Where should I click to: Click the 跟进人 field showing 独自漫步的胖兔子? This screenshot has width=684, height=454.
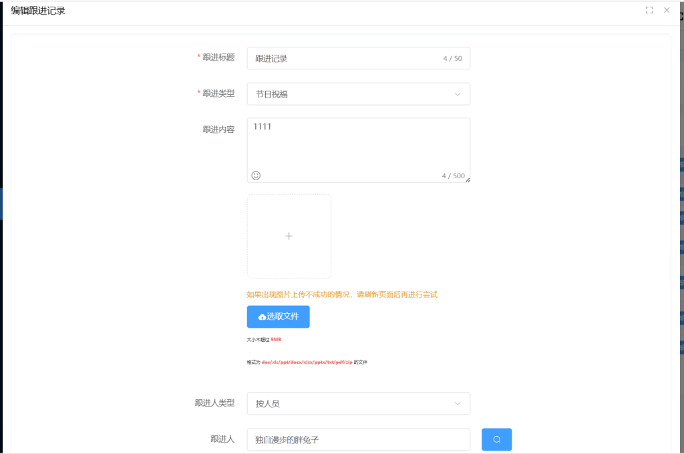tap(358, 439)
